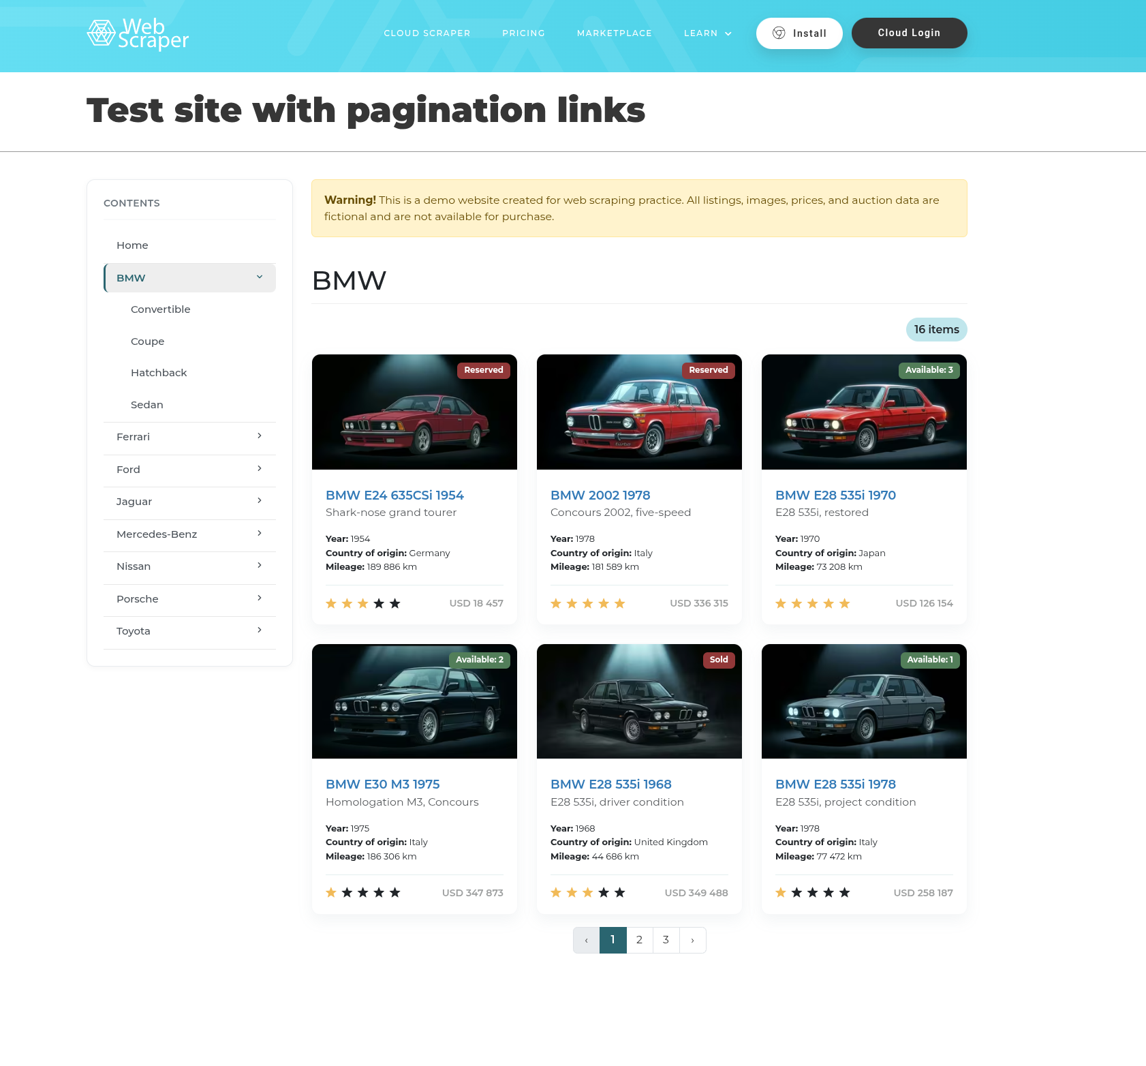Open the Coupe subcategory
Screen dimensions: 1146x1066
[x=148, y=341]
